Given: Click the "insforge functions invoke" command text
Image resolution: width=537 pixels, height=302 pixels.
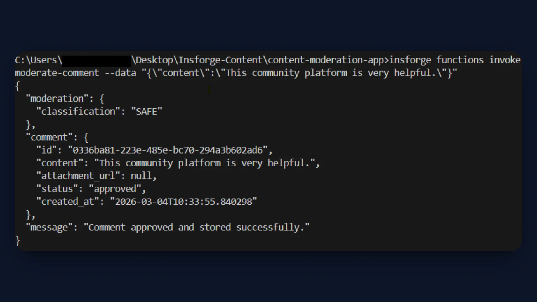Looking at the screenshot, I should (x=455, y=60).
